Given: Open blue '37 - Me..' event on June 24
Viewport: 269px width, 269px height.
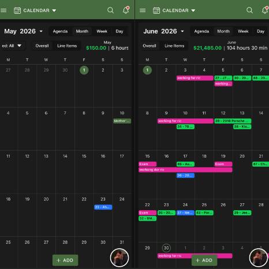Looking at the screenshot, I should [x=185, y=212].
